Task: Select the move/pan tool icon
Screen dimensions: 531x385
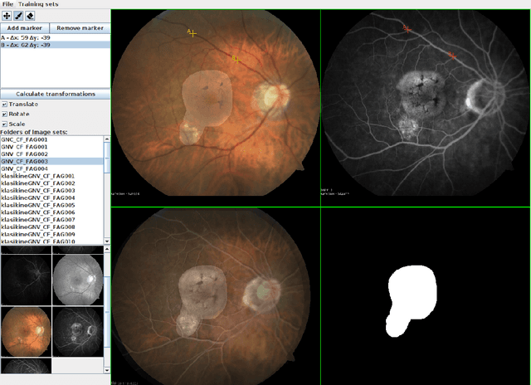Action: (x=7, y=15)
